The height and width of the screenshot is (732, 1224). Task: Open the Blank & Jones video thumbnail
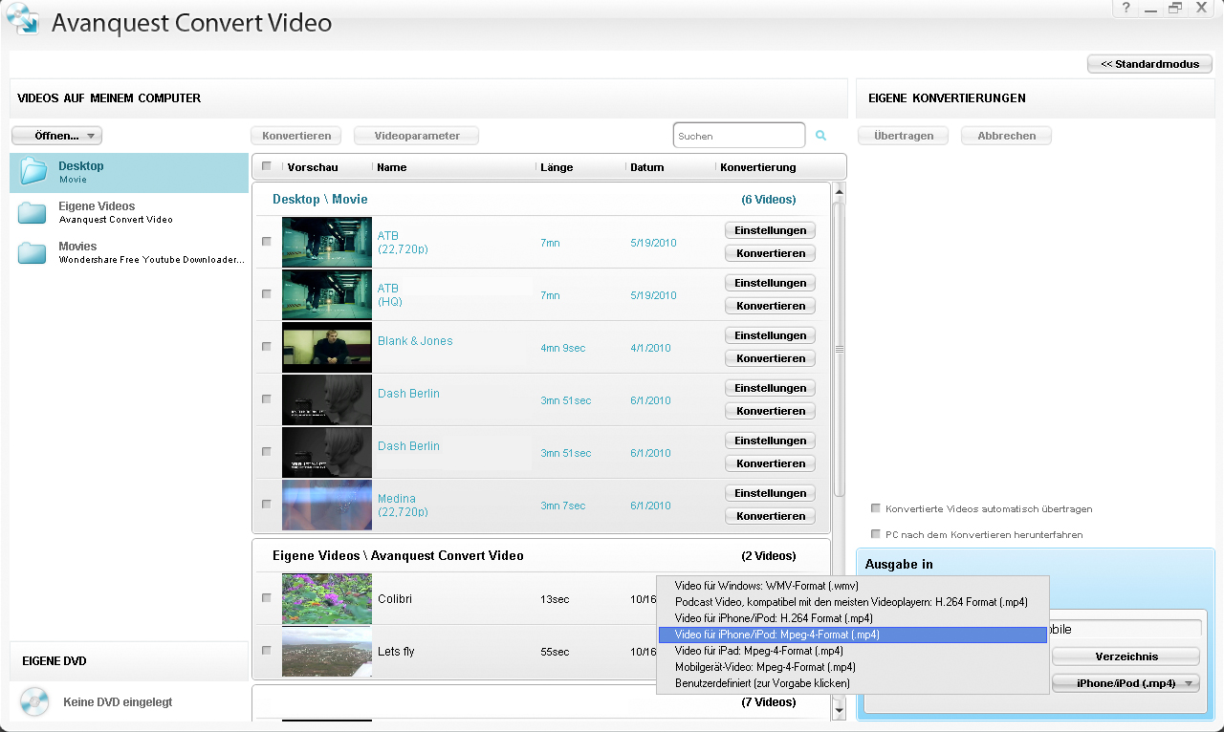click(326, 347)
